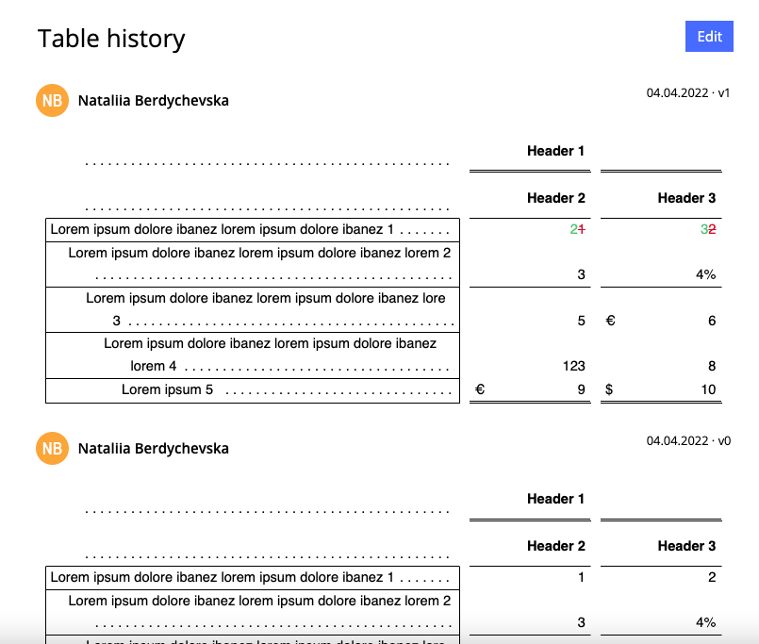The height and width of the screenshot is (644, 759).
Task: Click Header 3 in the v1 table
Action: pos(686,198)
